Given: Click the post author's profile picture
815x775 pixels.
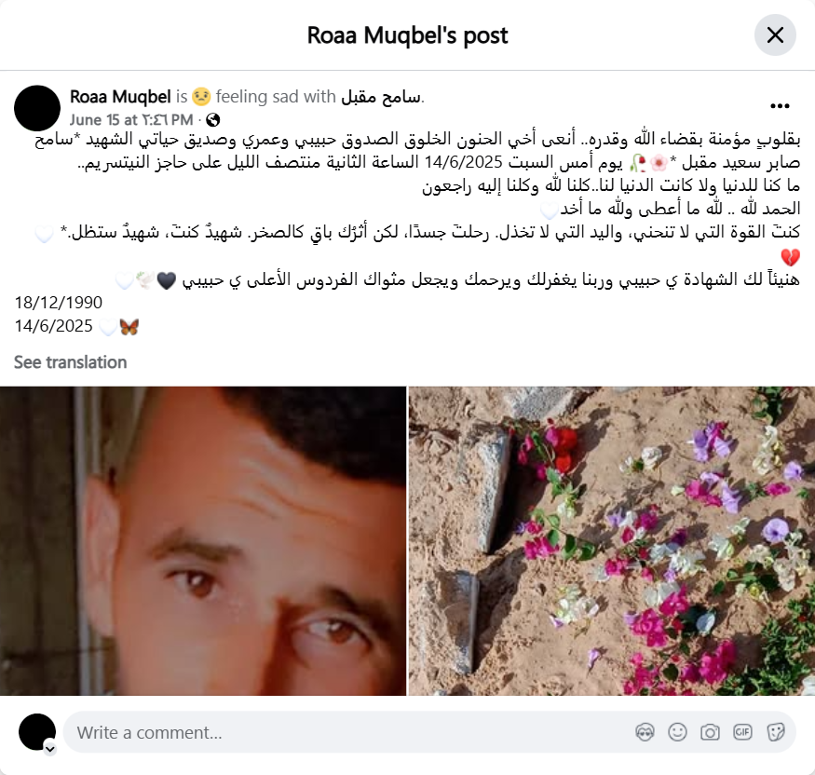Looking at the screenshot, I should pos(37,108).
